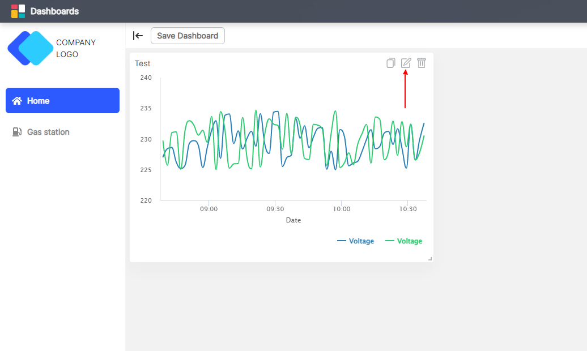
Task: Select the house icon next to Home
Action: click(x=17, y=100)
